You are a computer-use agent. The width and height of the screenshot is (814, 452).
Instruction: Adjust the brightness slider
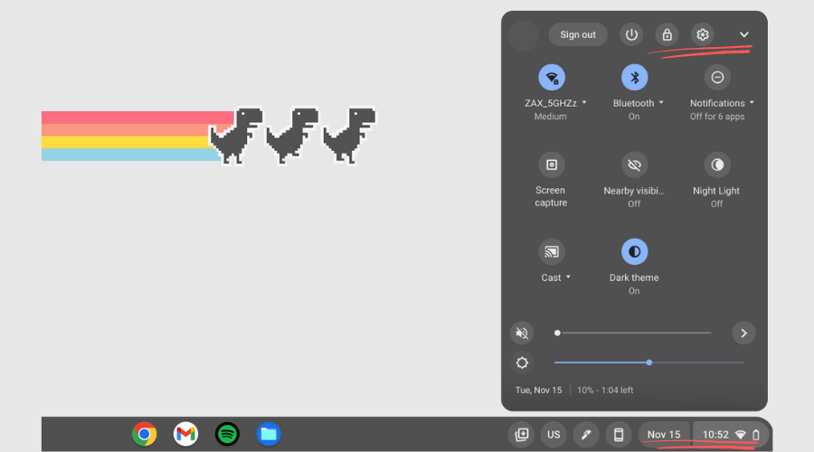tap(648, 363)
